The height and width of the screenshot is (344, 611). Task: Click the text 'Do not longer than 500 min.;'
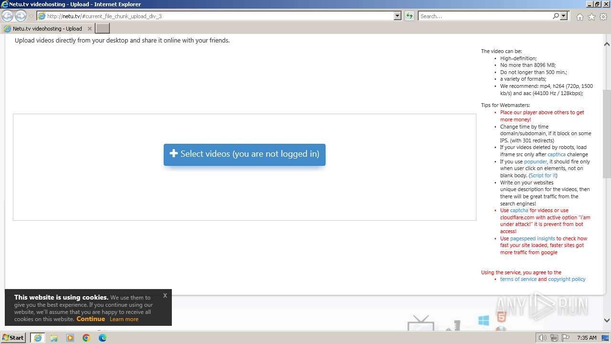534,72
